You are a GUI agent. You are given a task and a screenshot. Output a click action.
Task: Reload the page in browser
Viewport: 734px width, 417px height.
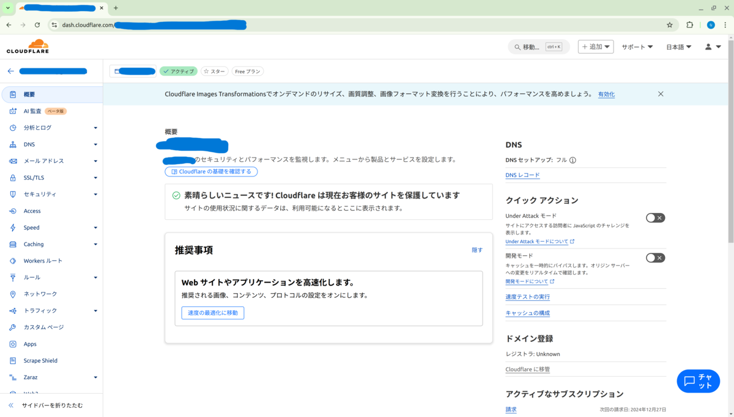(37, 25)
